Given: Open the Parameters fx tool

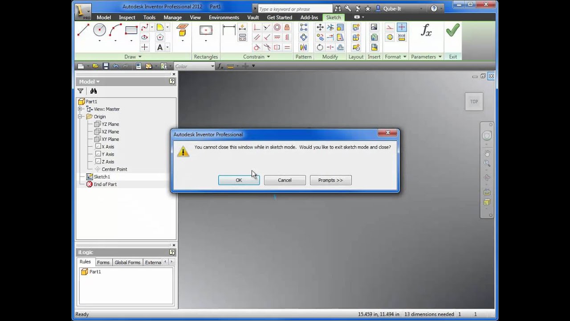Looking at the screenshot, I should (426, 30).
